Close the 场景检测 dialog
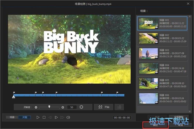The image size is (194, 129). [x=188, y=4]
